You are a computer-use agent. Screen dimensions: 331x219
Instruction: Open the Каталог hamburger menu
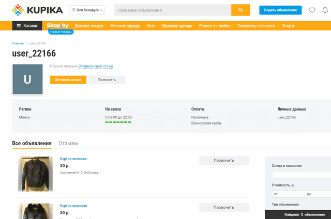[27, 26]
